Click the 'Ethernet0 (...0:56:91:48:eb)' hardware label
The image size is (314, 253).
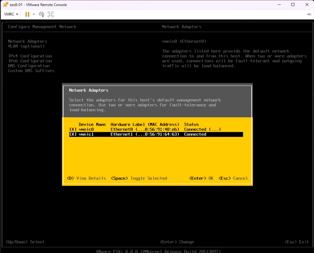[x=145, y=129]
